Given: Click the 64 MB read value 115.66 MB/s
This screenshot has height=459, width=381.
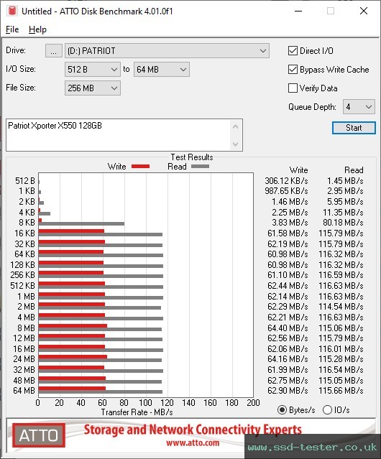Looking at the screenshot, I should pos(341,391).
